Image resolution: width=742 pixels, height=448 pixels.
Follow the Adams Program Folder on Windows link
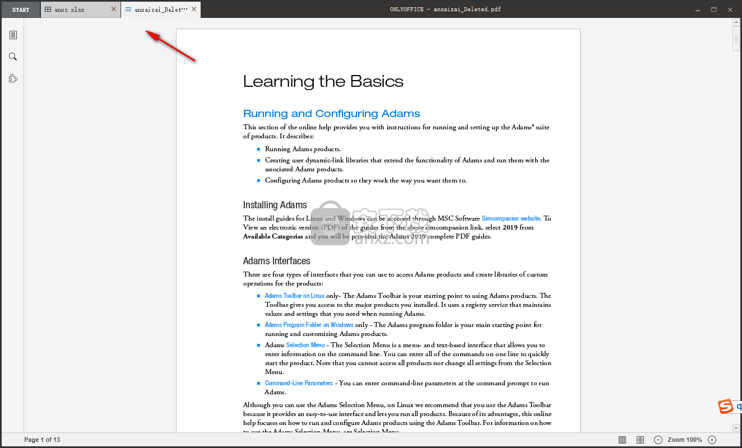tap(309, 325)
